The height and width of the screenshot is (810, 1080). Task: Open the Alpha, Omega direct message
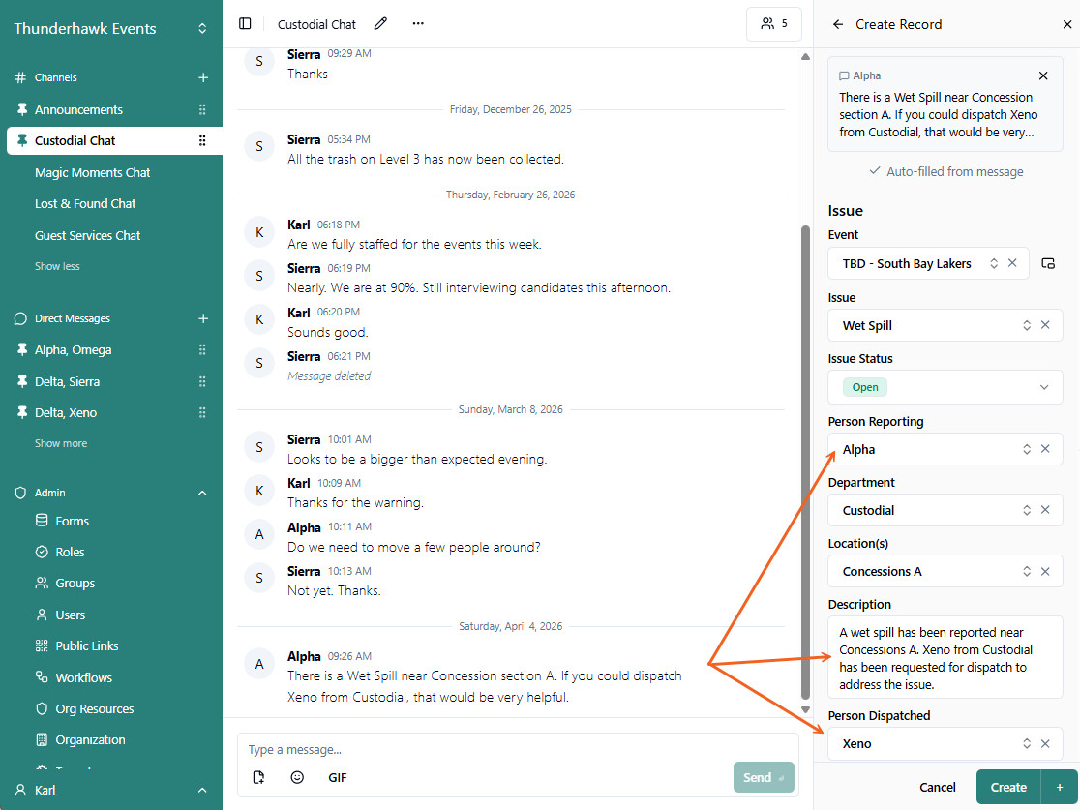click(73, 350)
